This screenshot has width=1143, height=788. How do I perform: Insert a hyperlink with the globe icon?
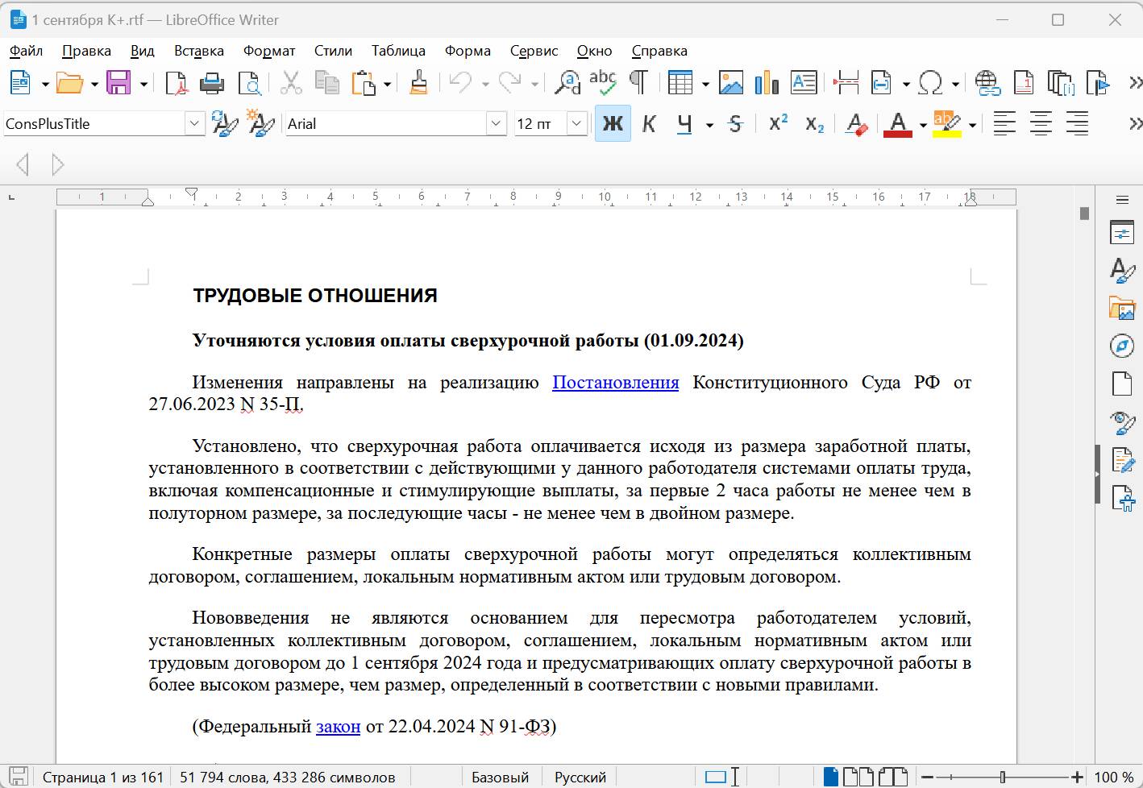pos(987,82)
